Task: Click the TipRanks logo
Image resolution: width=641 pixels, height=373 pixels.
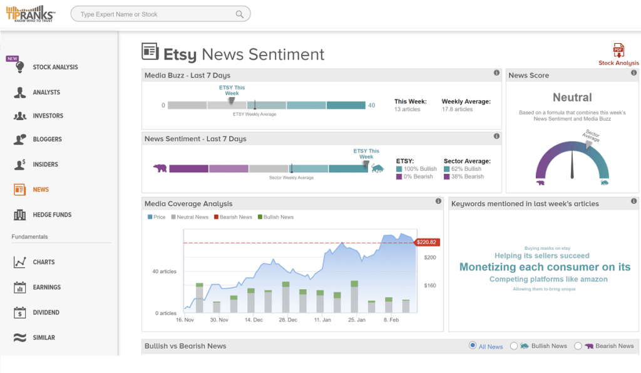Action: coord(31,14)
